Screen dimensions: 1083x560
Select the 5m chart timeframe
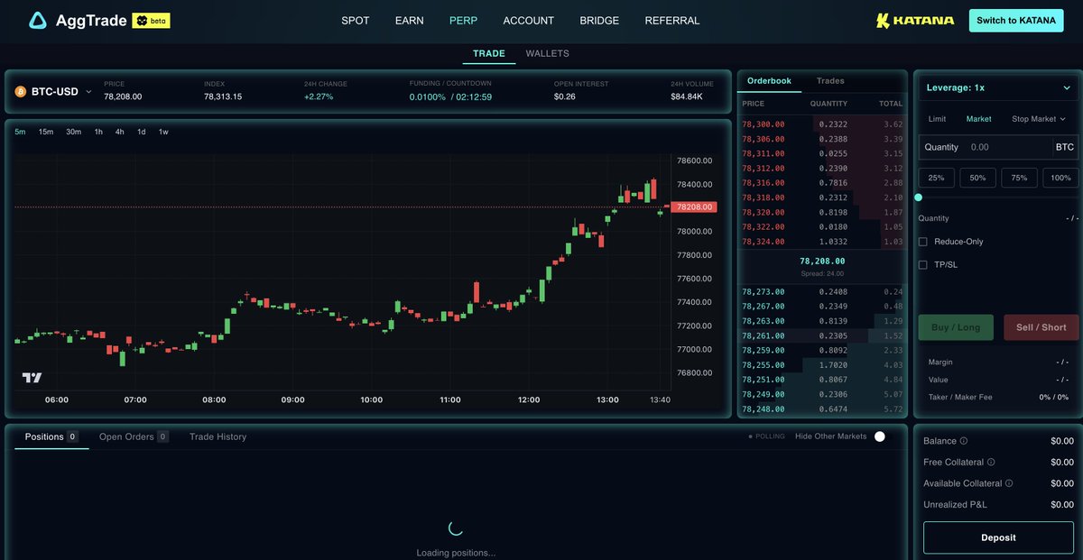20,132
